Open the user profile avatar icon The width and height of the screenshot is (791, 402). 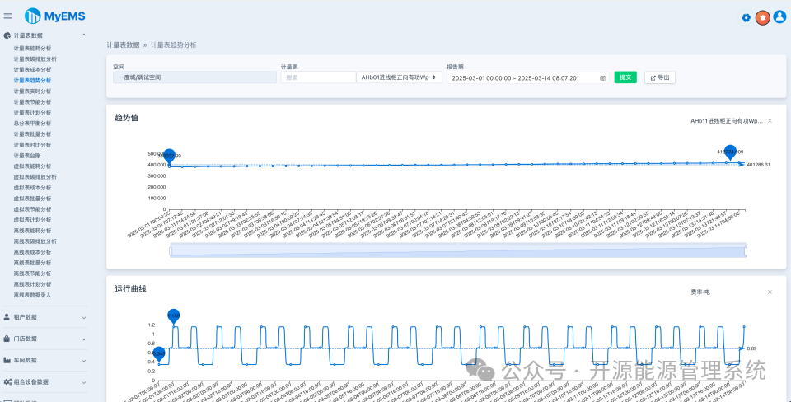click(780, 17)
